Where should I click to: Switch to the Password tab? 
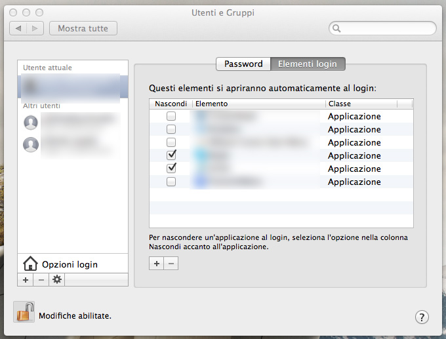(x=243, y=64)
